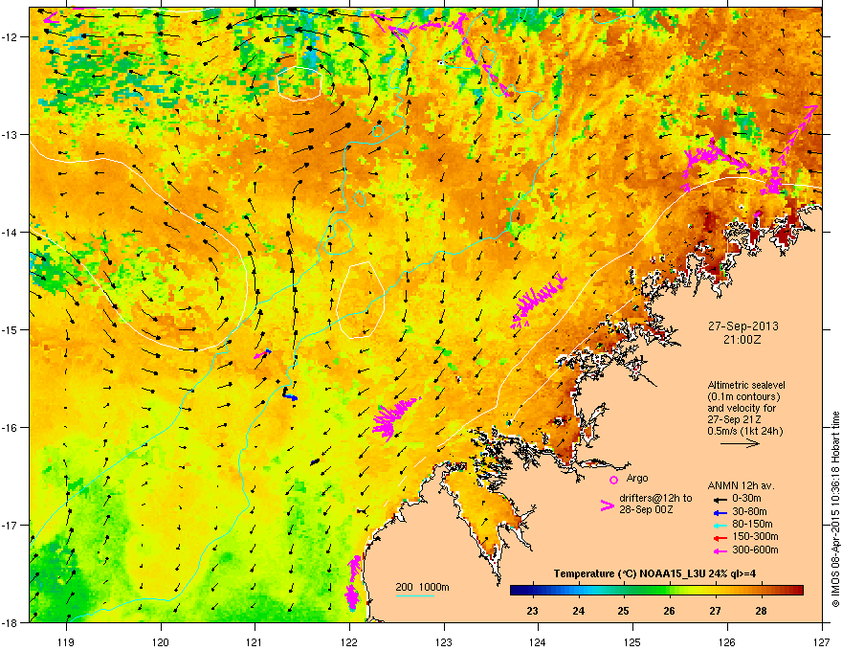The height and width of the screenshot is (651, 842).
Task: Click the latitude axis label '-15'
Action: tap(11, 329)
